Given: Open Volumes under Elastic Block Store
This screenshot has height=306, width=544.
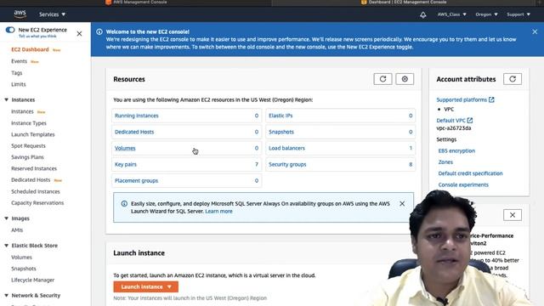Looking at the screenshot, I should pos(21,257).
